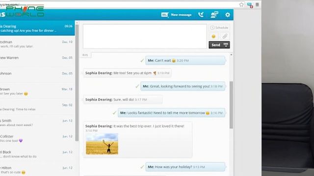Open the Smith conversation
This screenshot has height=176, width=314.
(37, 123)
